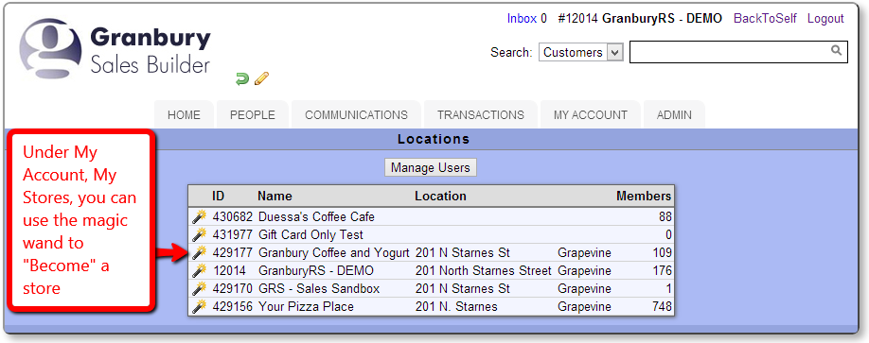Open the COMMUNICATIONS tab
The height and width of the screenshot is (343, 869).
356,115
